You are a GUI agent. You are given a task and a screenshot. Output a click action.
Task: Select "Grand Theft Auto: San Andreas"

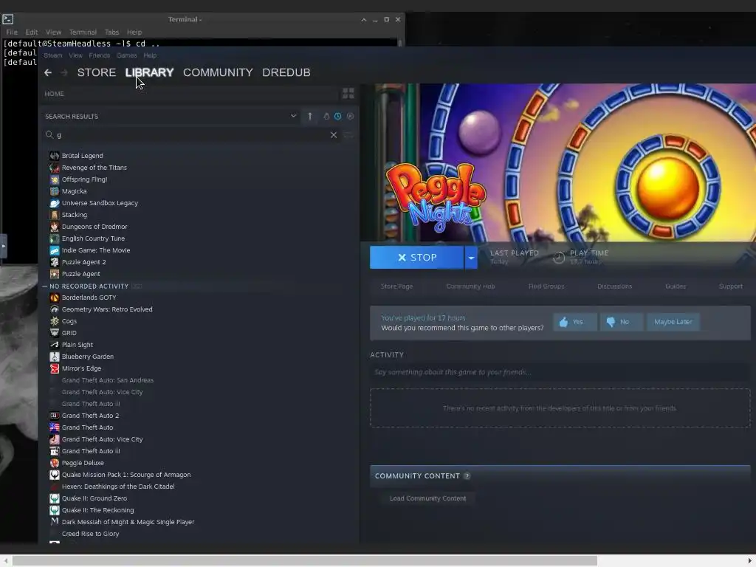click(108, 380)
